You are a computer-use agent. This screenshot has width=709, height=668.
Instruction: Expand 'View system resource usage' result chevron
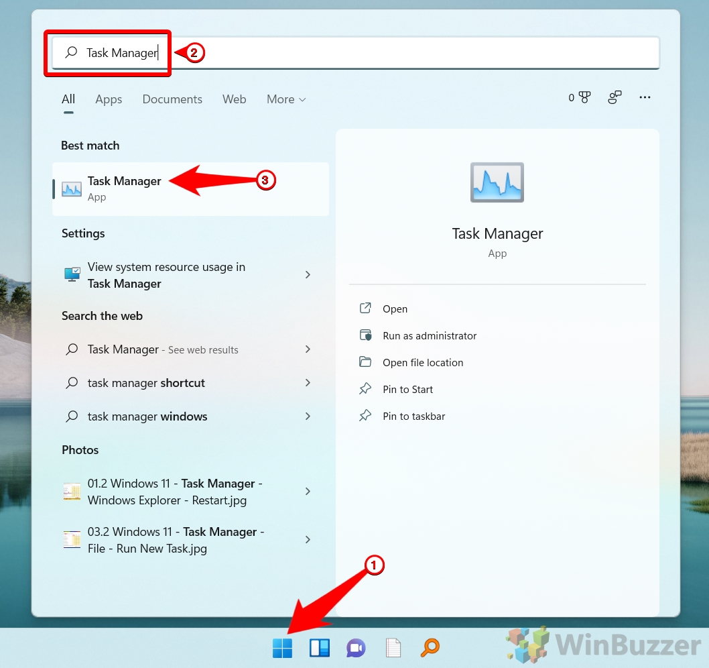[308, 275]
